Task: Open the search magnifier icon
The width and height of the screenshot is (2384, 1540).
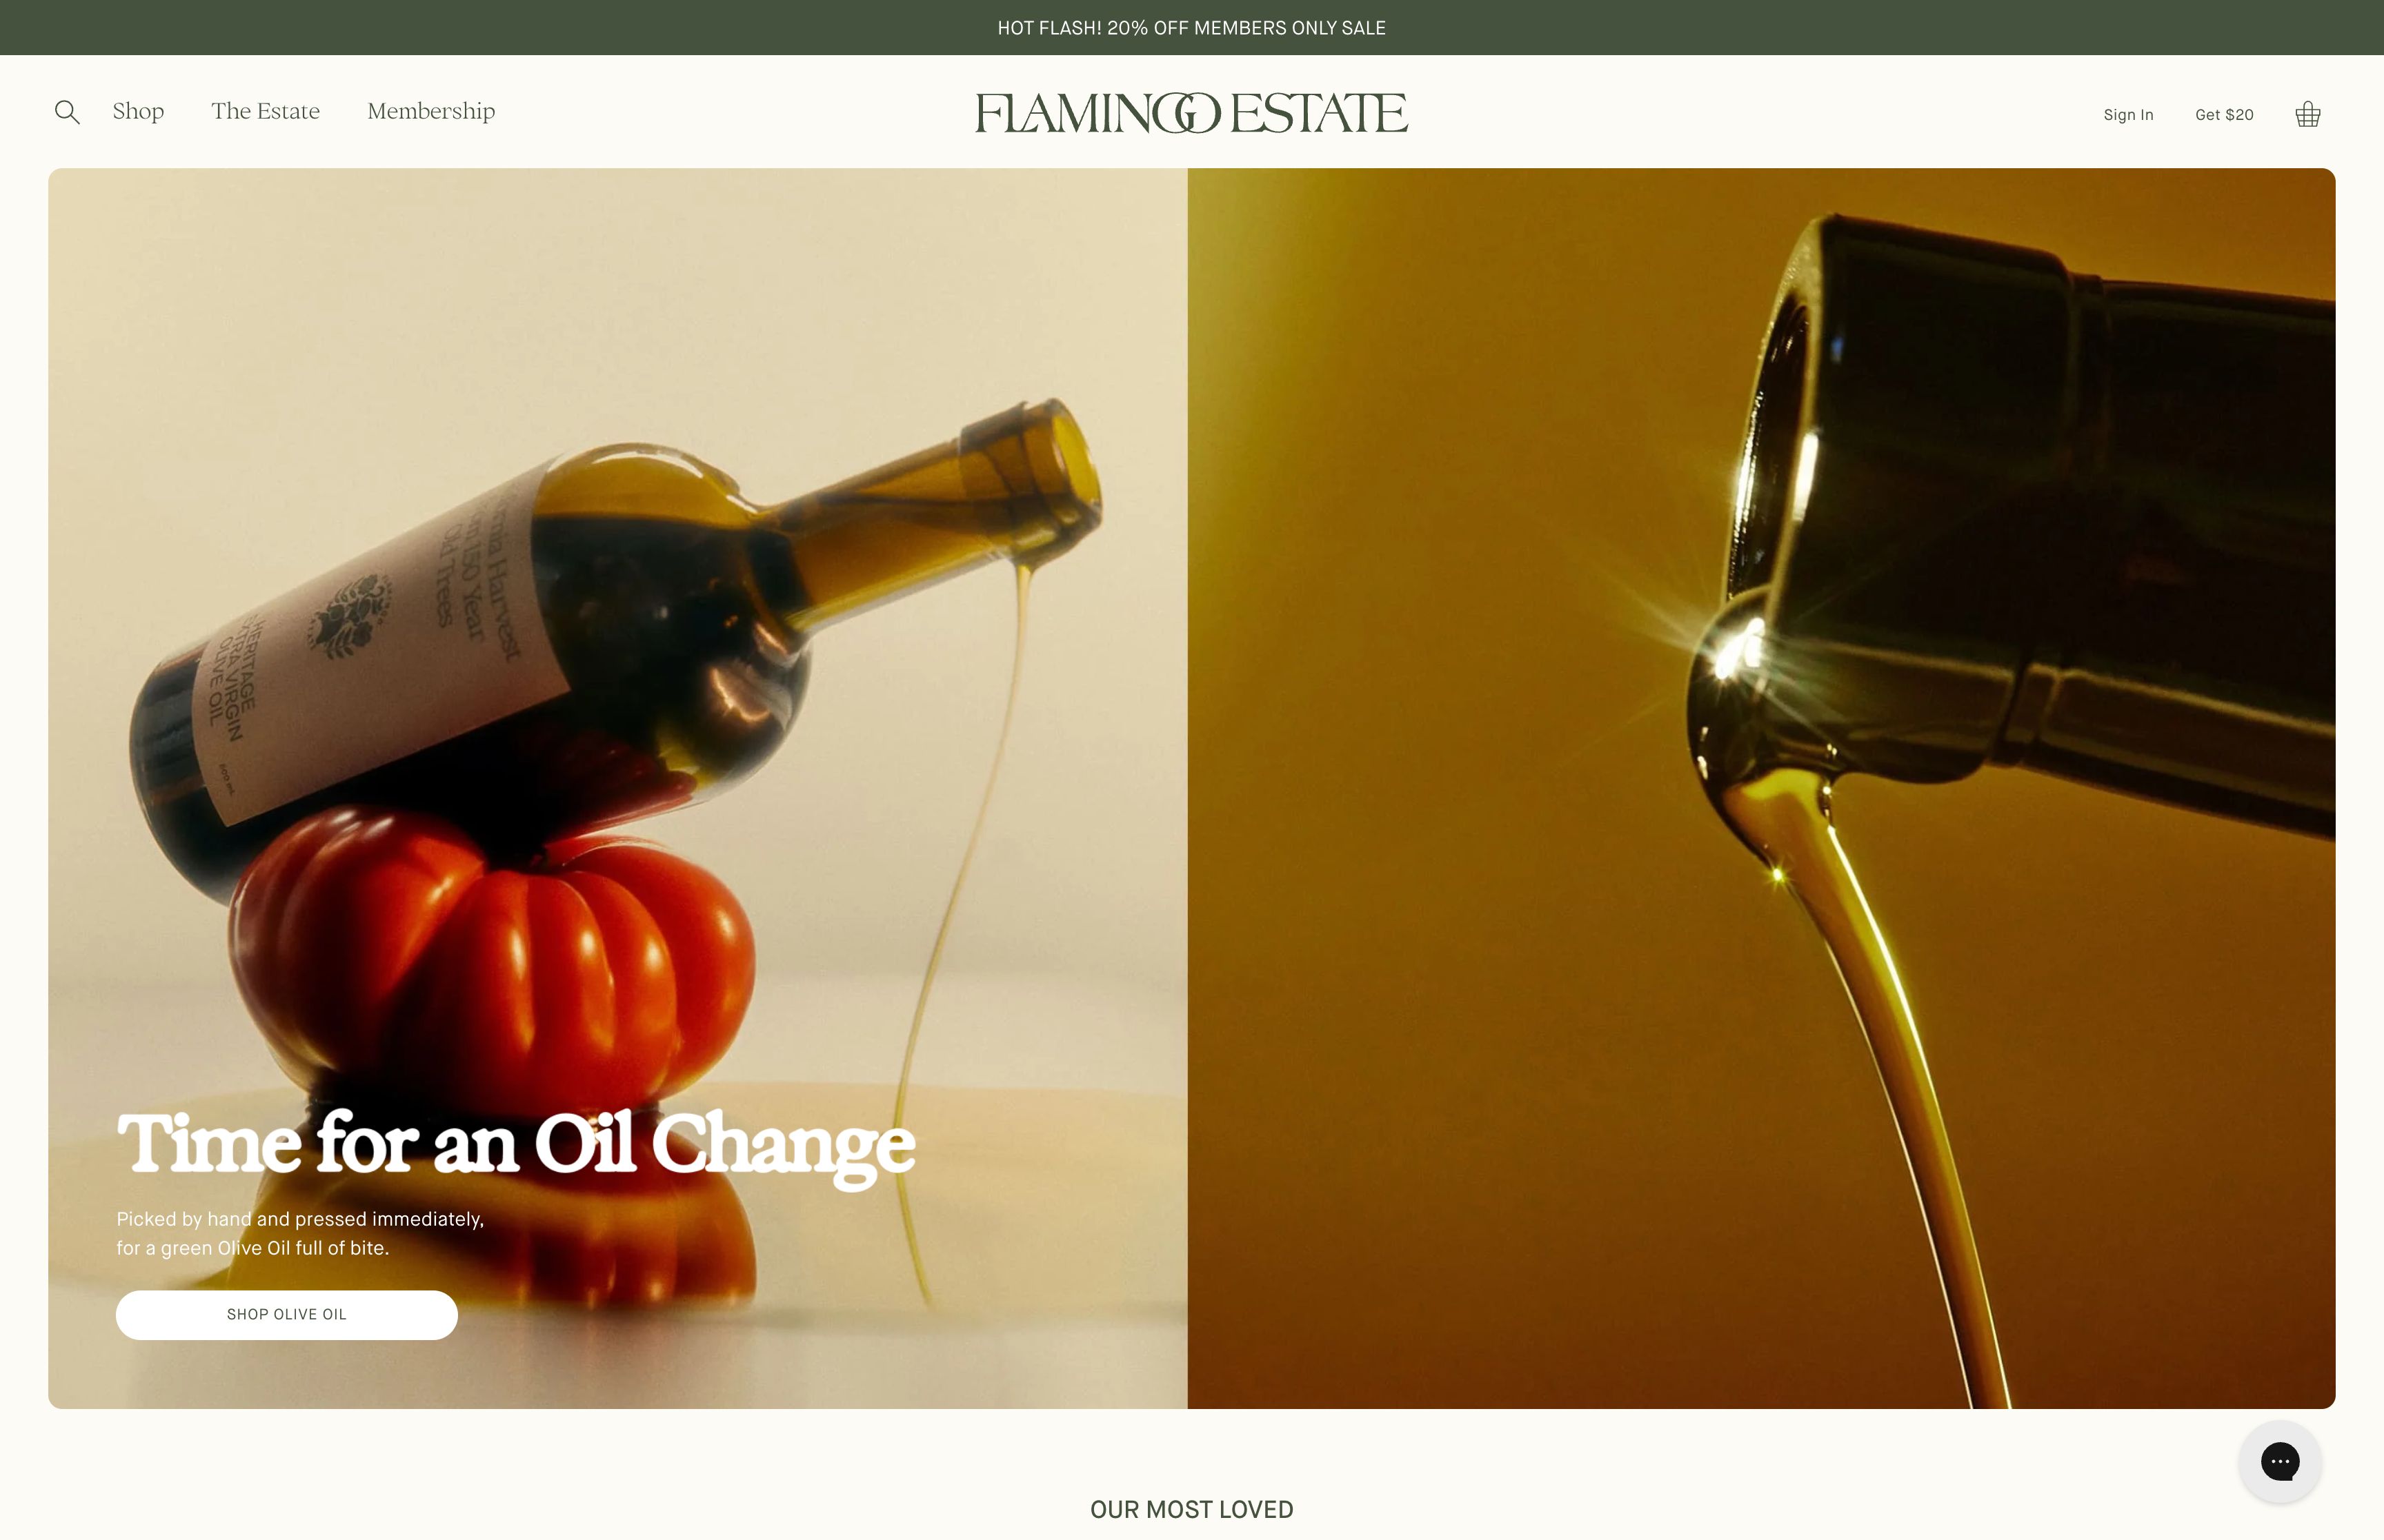Action: (x=67, y=112)
